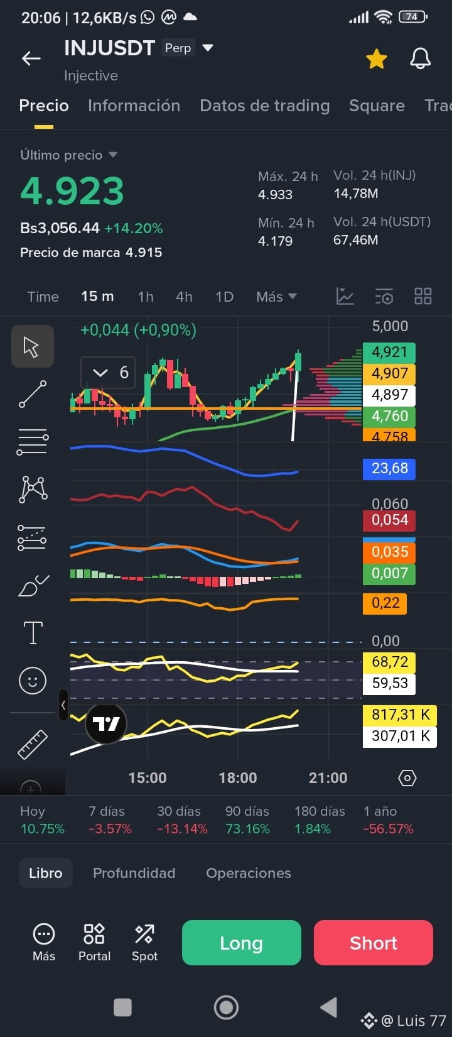The width and height of the screenshot is (452, 1037).
Task: Select the 7 días performance
Action: coord(110,820)
